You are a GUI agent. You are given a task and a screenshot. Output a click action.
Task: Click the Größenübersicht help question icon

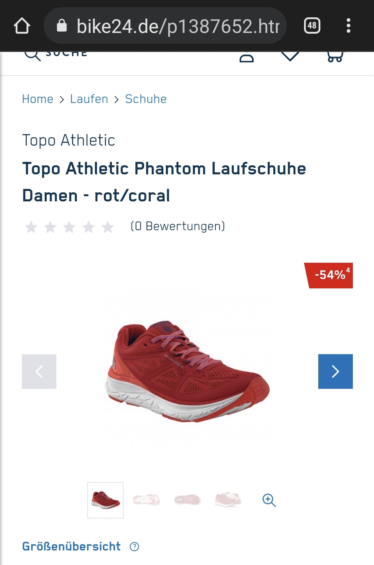(134, 547)
